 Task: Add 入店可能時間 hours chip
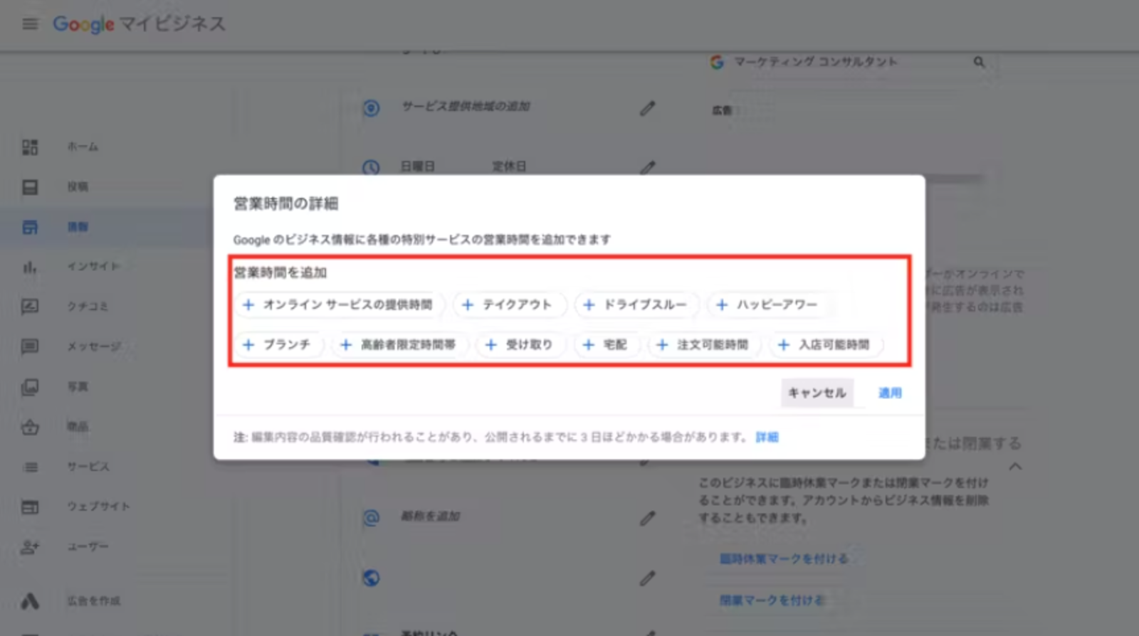(x=826, y=344)
